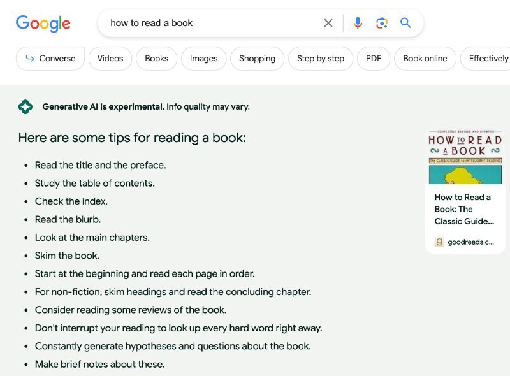Click the blue magnifier search icon
Viewport: 510px width, 376px height.
405,23
